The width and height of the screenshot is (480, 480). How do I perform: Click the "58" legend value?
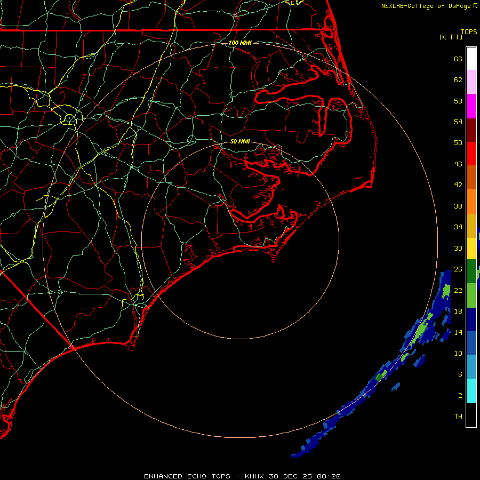coord(458,101)
